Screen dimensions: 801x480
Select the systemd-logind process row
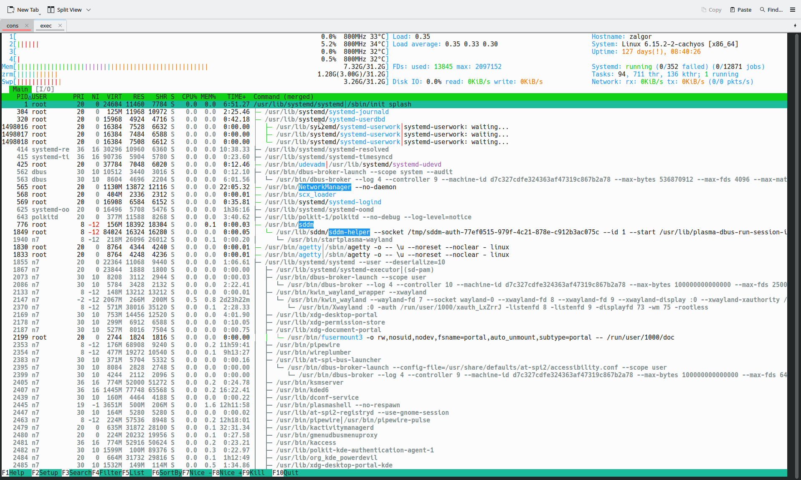394,202
